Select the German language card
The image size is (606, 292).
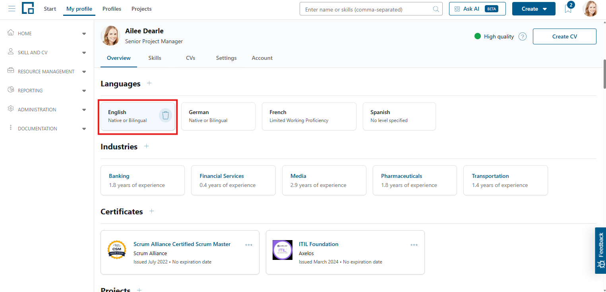218,116
